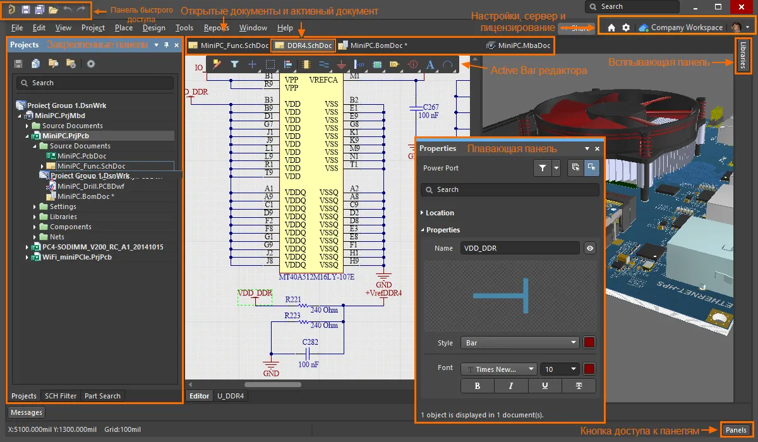Toggle visibility eye for Name VDD_DDR

(590, 248)
